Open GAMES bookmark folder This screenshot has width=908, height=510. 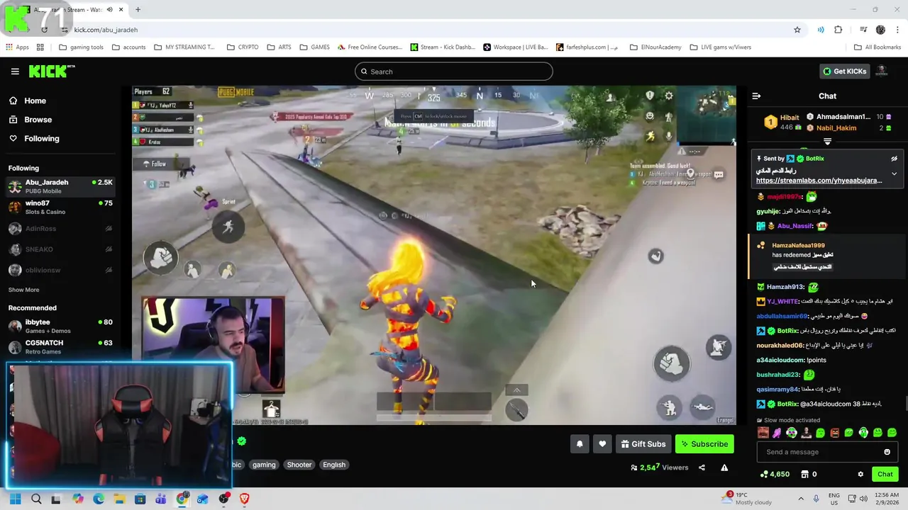click(314, 47)
